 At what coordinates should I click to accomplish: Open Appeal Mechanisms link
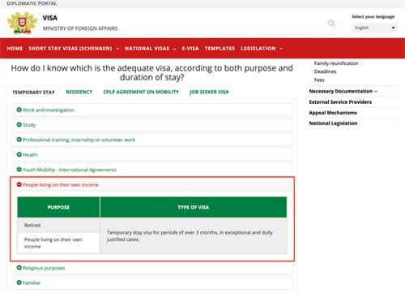point(333,113)
